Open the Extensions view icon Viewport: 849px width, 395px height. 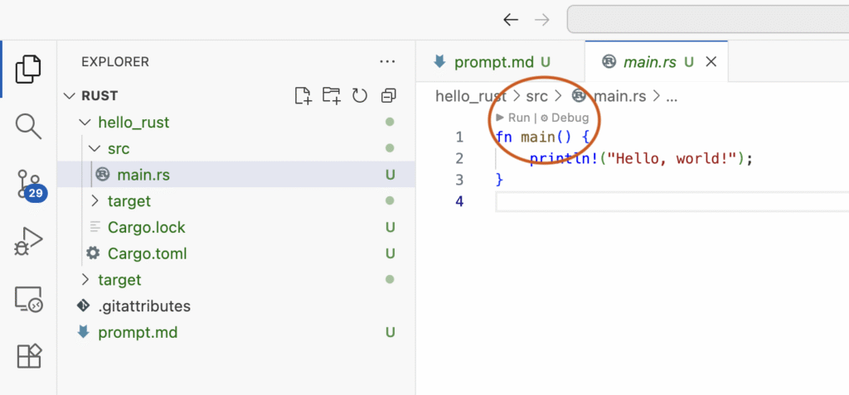coord(28,356)
